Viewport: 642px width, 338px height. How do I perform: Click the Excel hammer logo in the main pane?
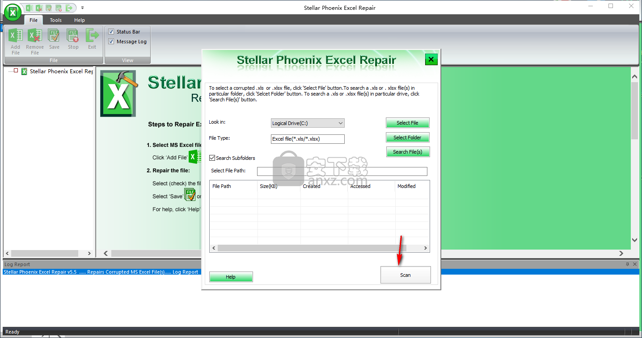(118, 93)
